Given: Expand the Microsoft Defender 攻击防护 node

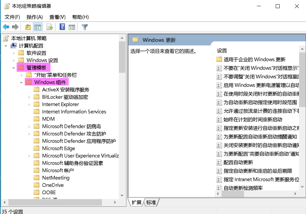Looking at the screenshot, I should pyautogui.click(x=29, y=134).
